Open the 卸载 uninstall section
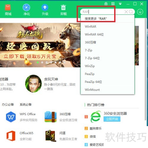The image size is (148, 148). tap(63, 10)
